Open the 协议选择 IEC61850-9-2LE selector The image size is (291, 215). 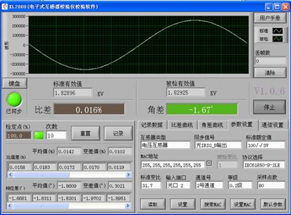pos(264,165)
